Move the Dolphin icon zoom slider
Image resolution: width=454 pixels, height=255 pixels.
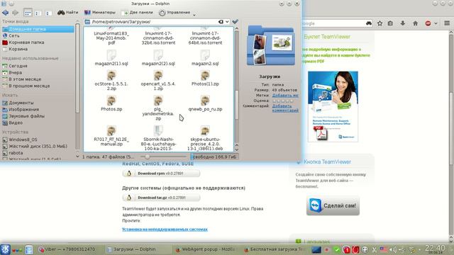pyautogui.click(x=147, y=157)
